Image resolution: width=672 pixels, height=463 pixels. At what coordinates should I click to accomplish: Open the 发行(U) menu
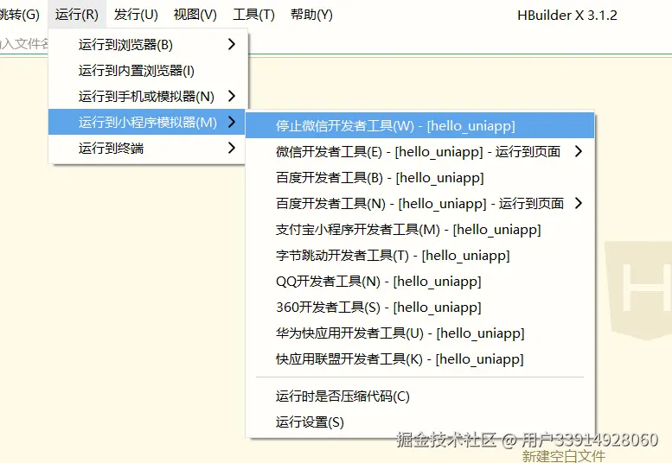136,15
